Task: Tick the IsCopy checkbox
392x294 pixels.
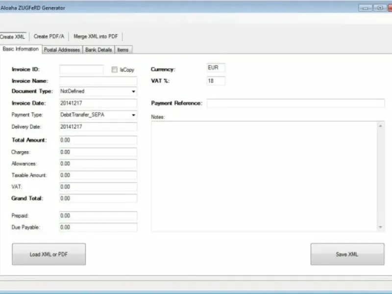Action: point(114,70)
